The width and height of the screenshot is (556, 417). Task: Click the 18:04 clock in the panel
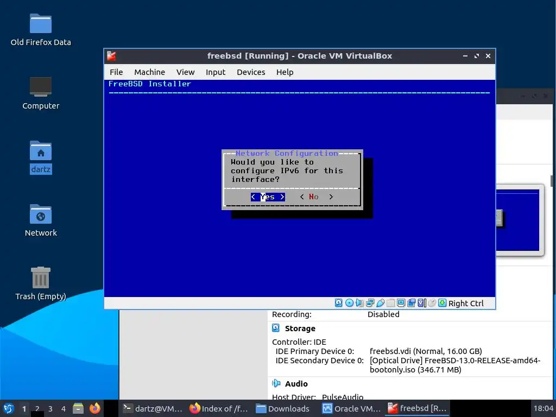click(x=543, y=408)
